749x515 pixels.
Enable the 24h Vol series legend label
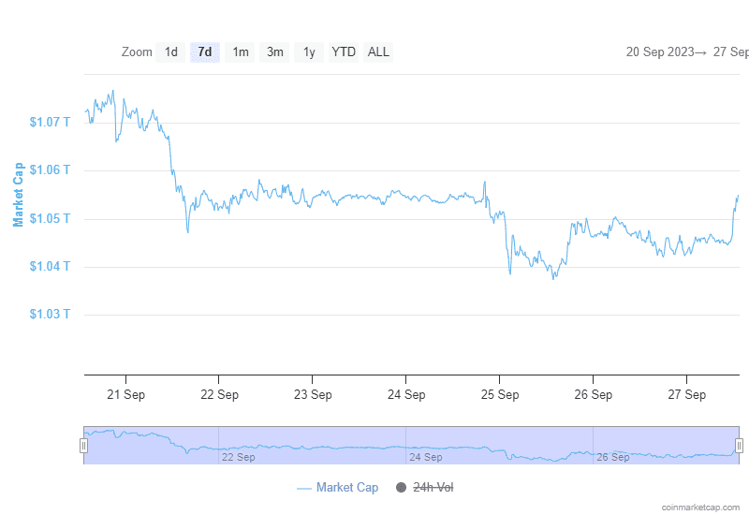[433, 488]
